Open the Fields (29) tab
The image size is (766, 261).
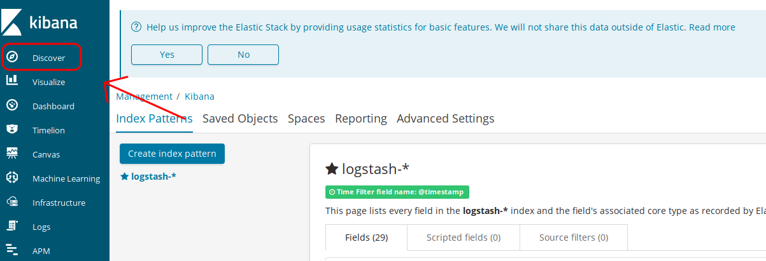[367, 238]
